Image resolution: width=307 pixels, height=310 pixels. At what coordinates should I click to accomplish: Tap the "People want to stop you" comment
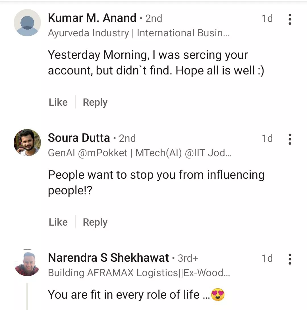156,182
